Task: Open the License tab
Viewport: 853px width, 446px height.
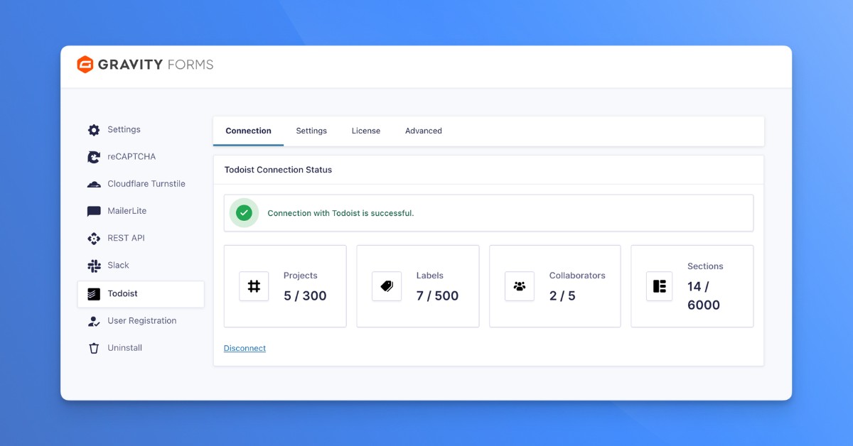Action: [x=365, y=131]
